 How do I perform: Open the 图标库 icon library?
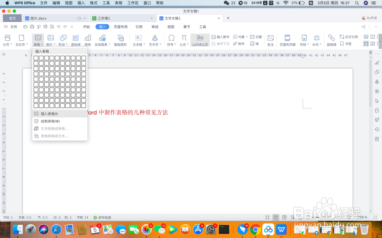tap(76, 40)
